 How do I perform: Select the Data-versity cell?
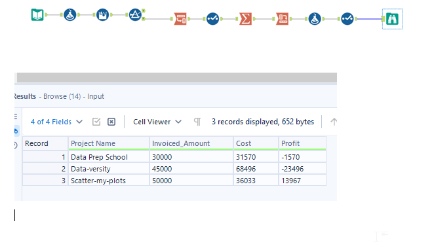(x=109, y=169)
